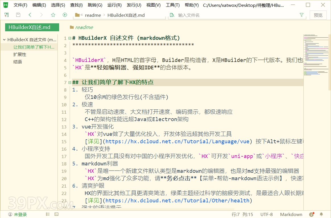
Task: Open the 工具(T) menu
Action: 172,5
